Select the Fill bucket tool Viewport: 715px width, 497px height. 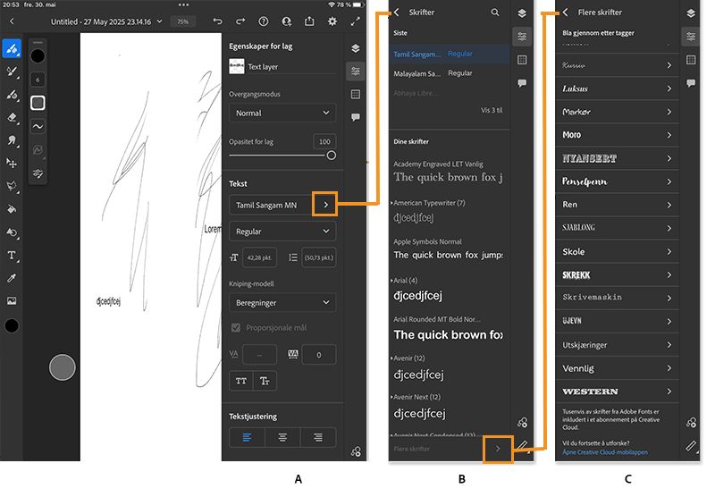coord(12,209)
